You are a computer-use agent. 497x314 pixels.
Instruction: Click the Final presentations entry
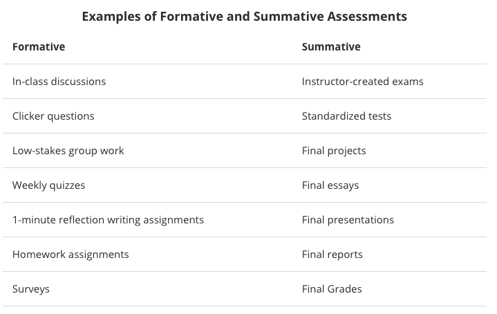pyautogui.click(x=348, y=220)
